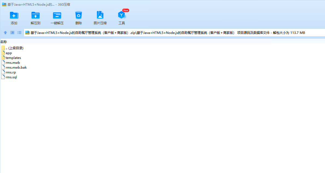Select the rms.mwb.bak file
Viewport: 325px width, 173px height.
(14, 67)
